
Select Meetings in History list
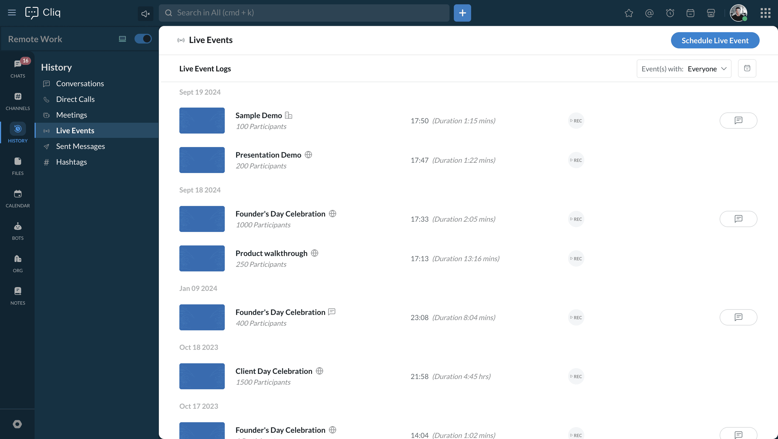72,115
